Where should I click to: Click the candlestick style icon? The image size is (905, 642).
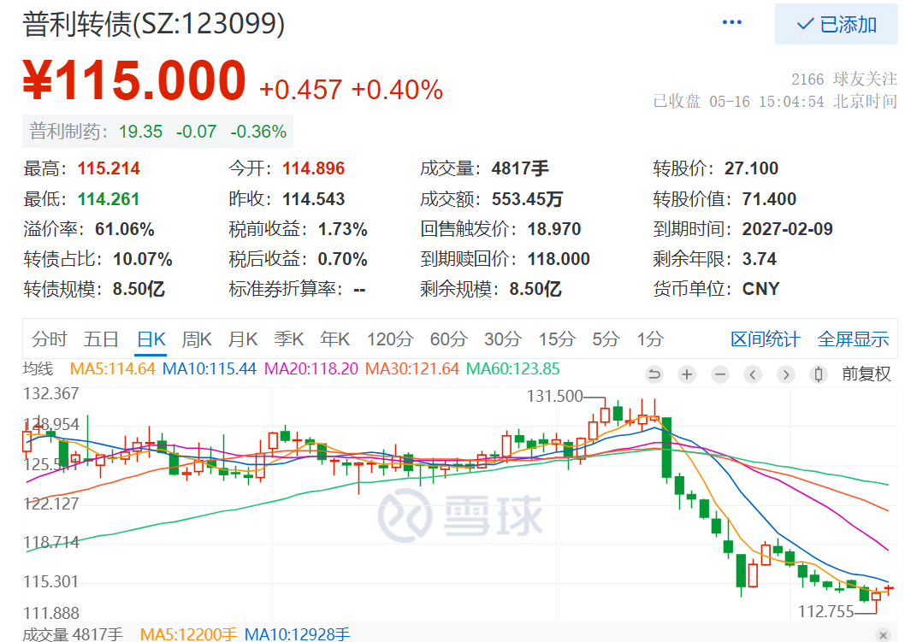(818, 374)
